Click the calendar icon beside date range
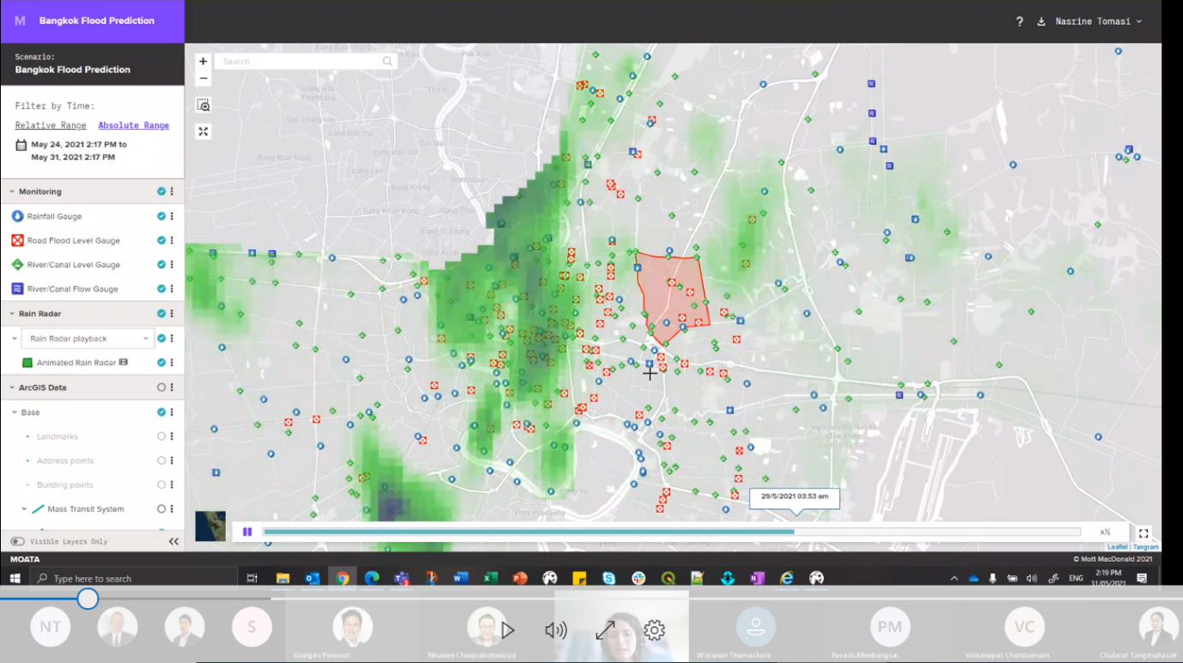Screen dimensions: 1183x663 coord(21,145)
